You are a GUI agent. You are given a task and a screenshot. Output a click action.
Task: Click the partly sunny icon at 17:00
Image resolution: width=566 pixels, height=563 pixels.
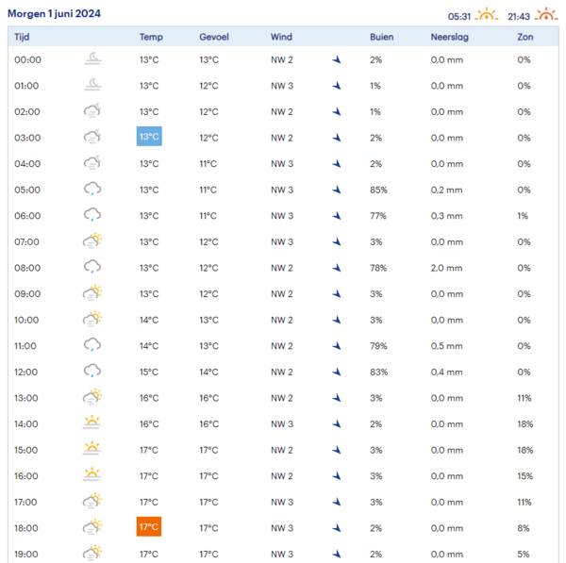point(92,501)
